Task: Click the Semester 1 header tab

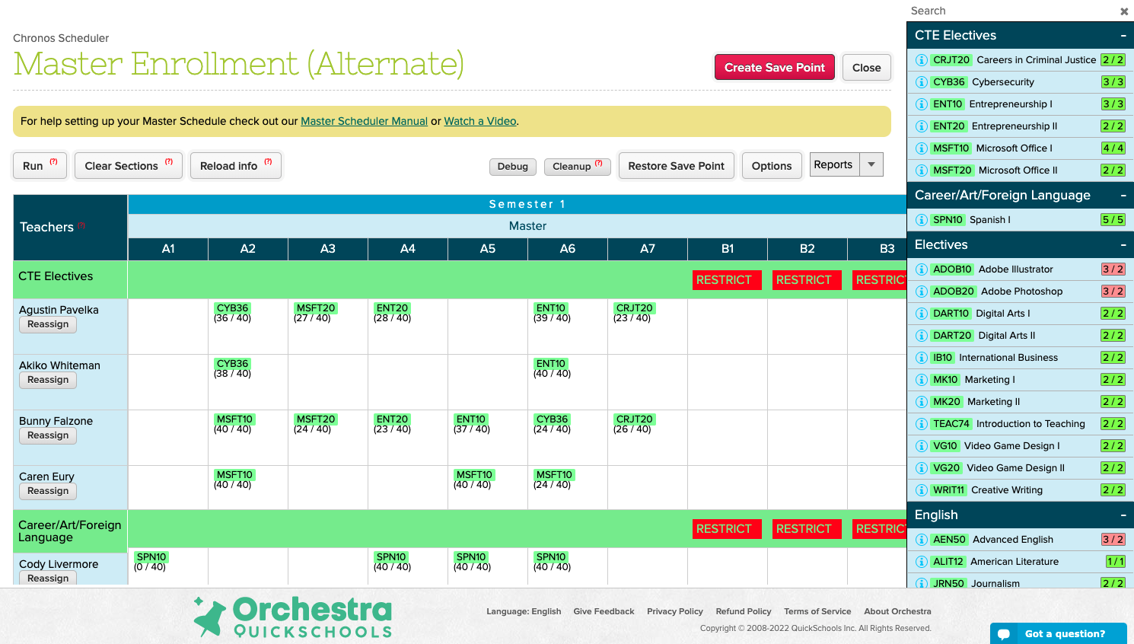Action: 527,204
